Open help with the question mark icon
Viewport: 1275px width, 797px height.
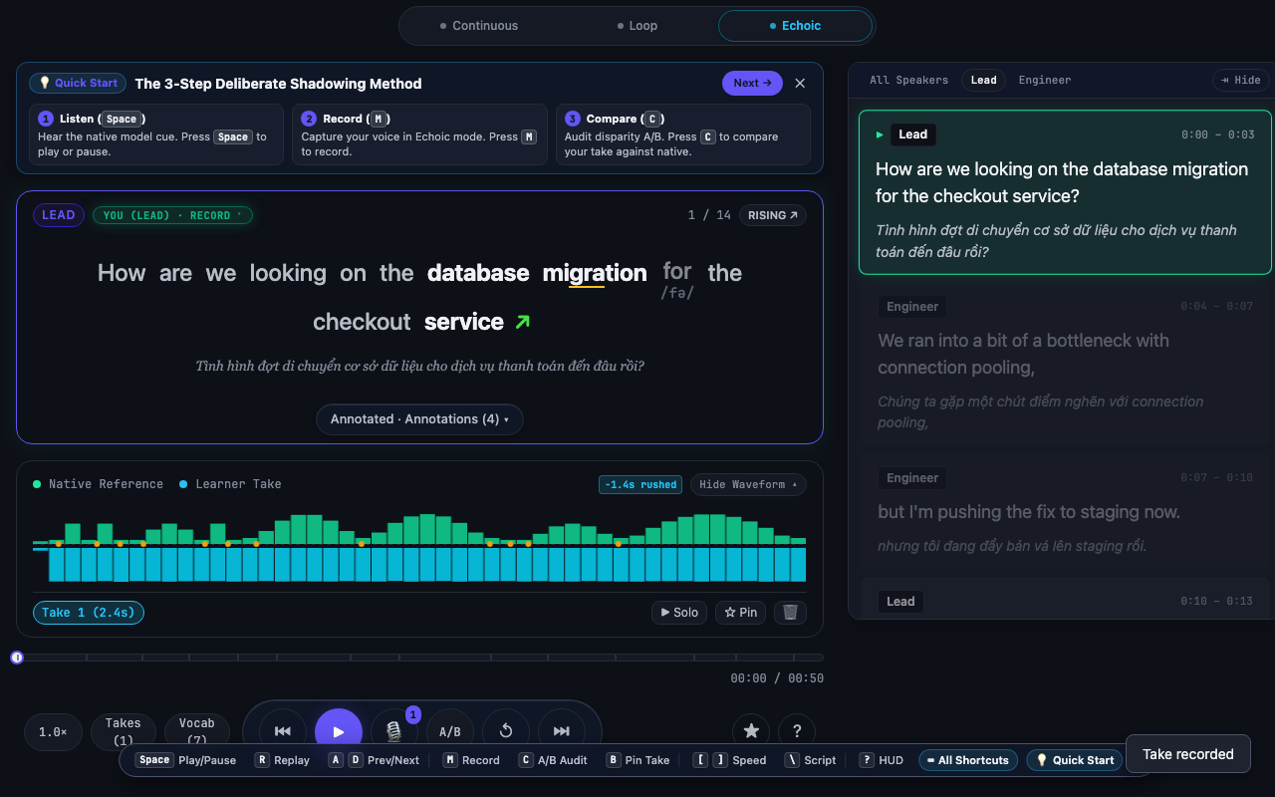pyautogui.click(x=797, y=731)
